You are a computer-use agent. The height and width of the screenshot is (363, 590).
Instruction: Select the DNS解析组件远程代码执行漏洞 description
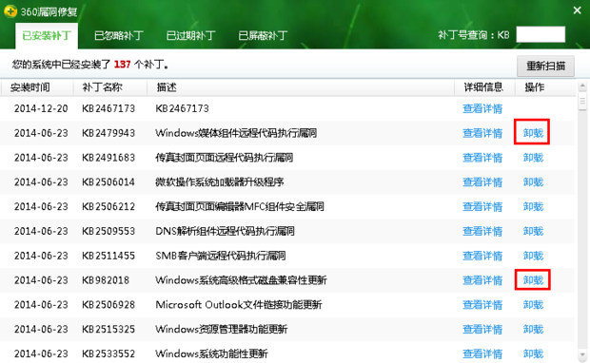[225, 231]
